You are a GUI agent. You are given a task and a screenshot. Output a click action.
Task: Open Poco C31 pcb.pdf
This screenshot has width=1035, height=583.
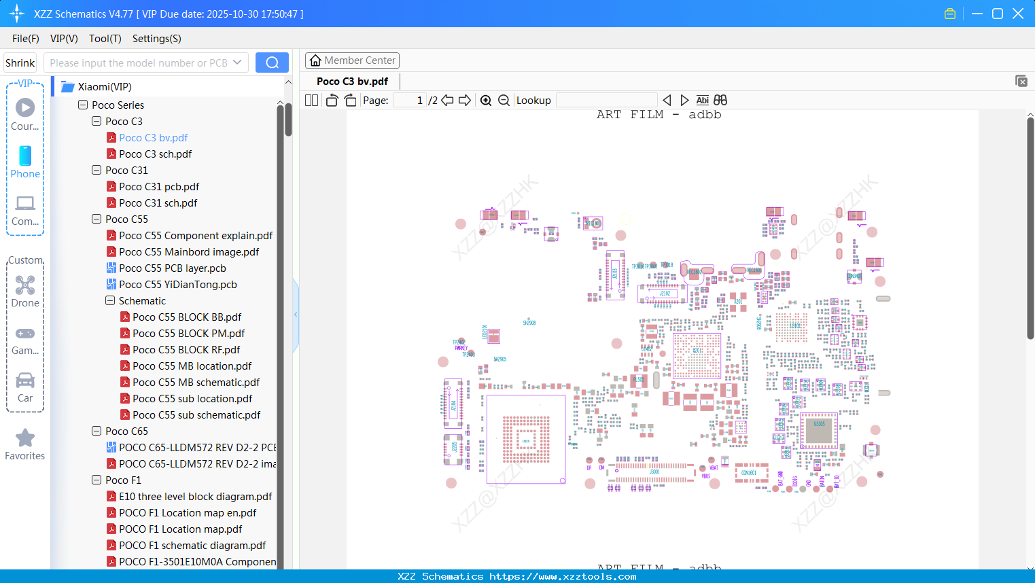[159, 186]
